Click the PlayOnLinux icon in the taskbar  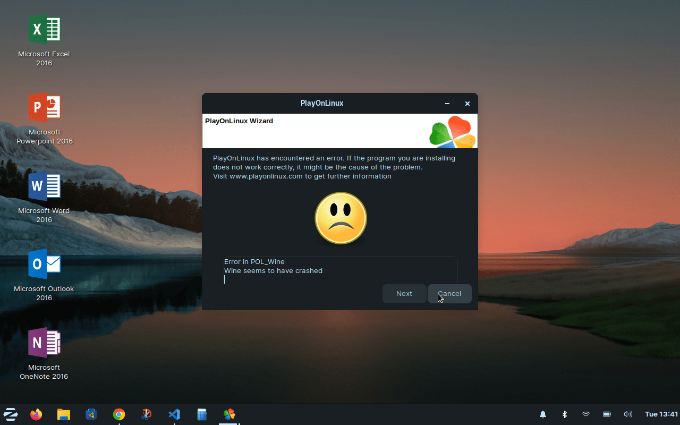tap(229, 414)
